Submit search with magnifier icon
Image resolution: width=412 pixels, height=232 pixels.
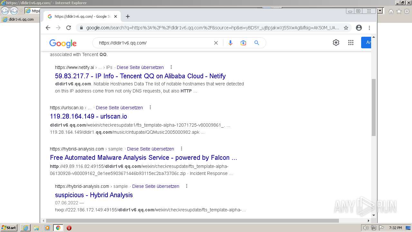pos(257,43)
